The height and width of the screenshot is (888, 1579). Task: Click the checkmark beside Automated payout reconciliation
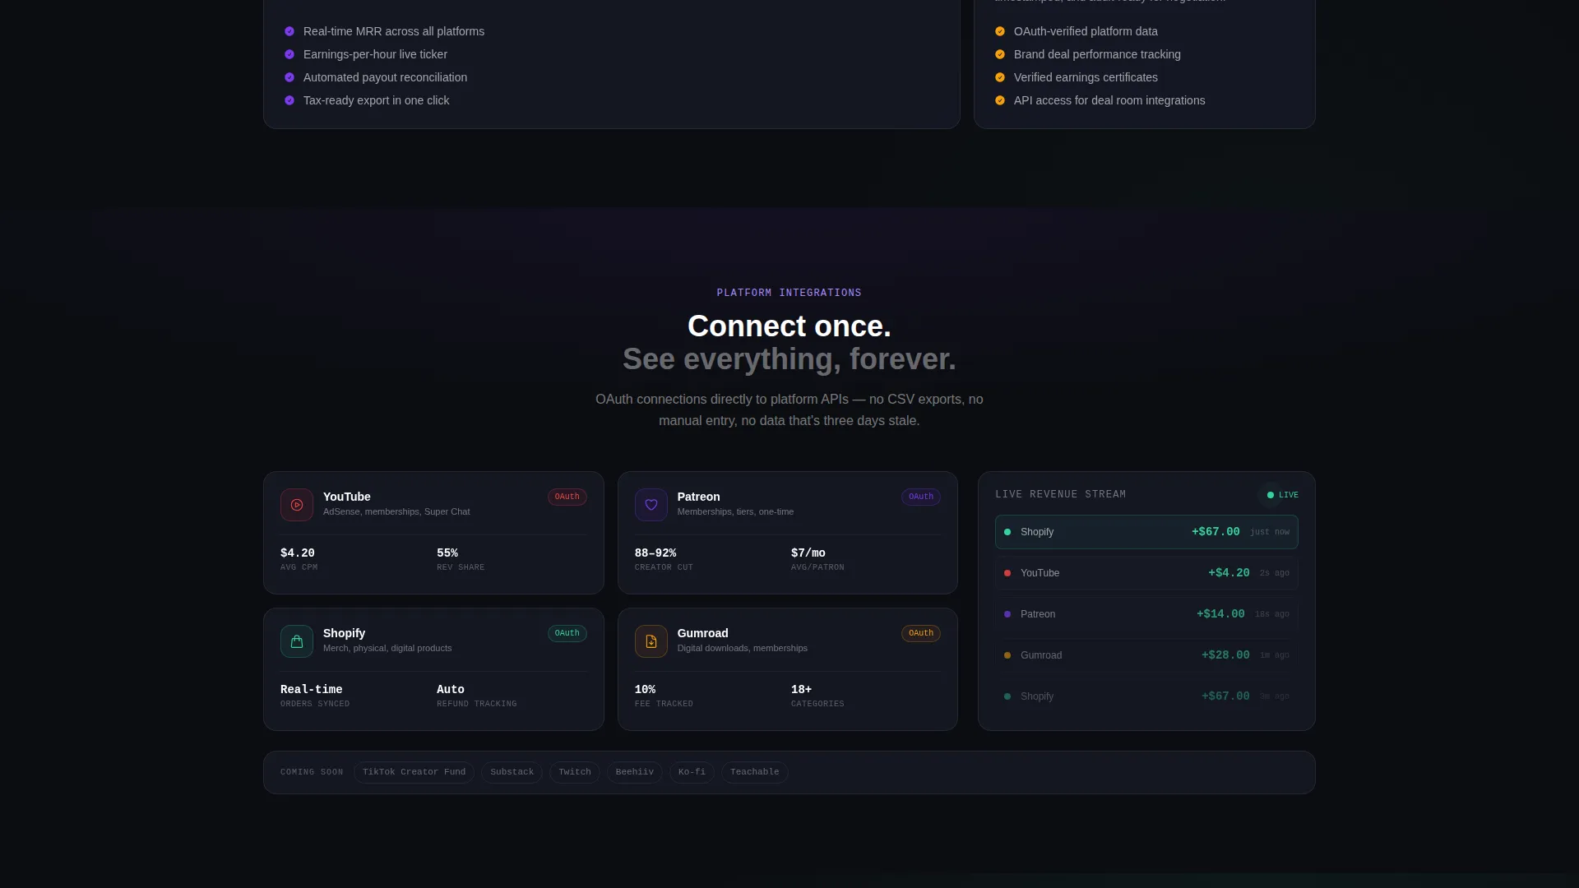[289, 77]
